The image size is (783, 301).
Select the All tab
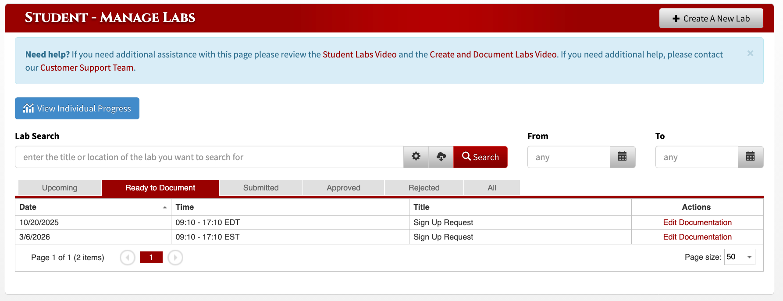[492, 188]
